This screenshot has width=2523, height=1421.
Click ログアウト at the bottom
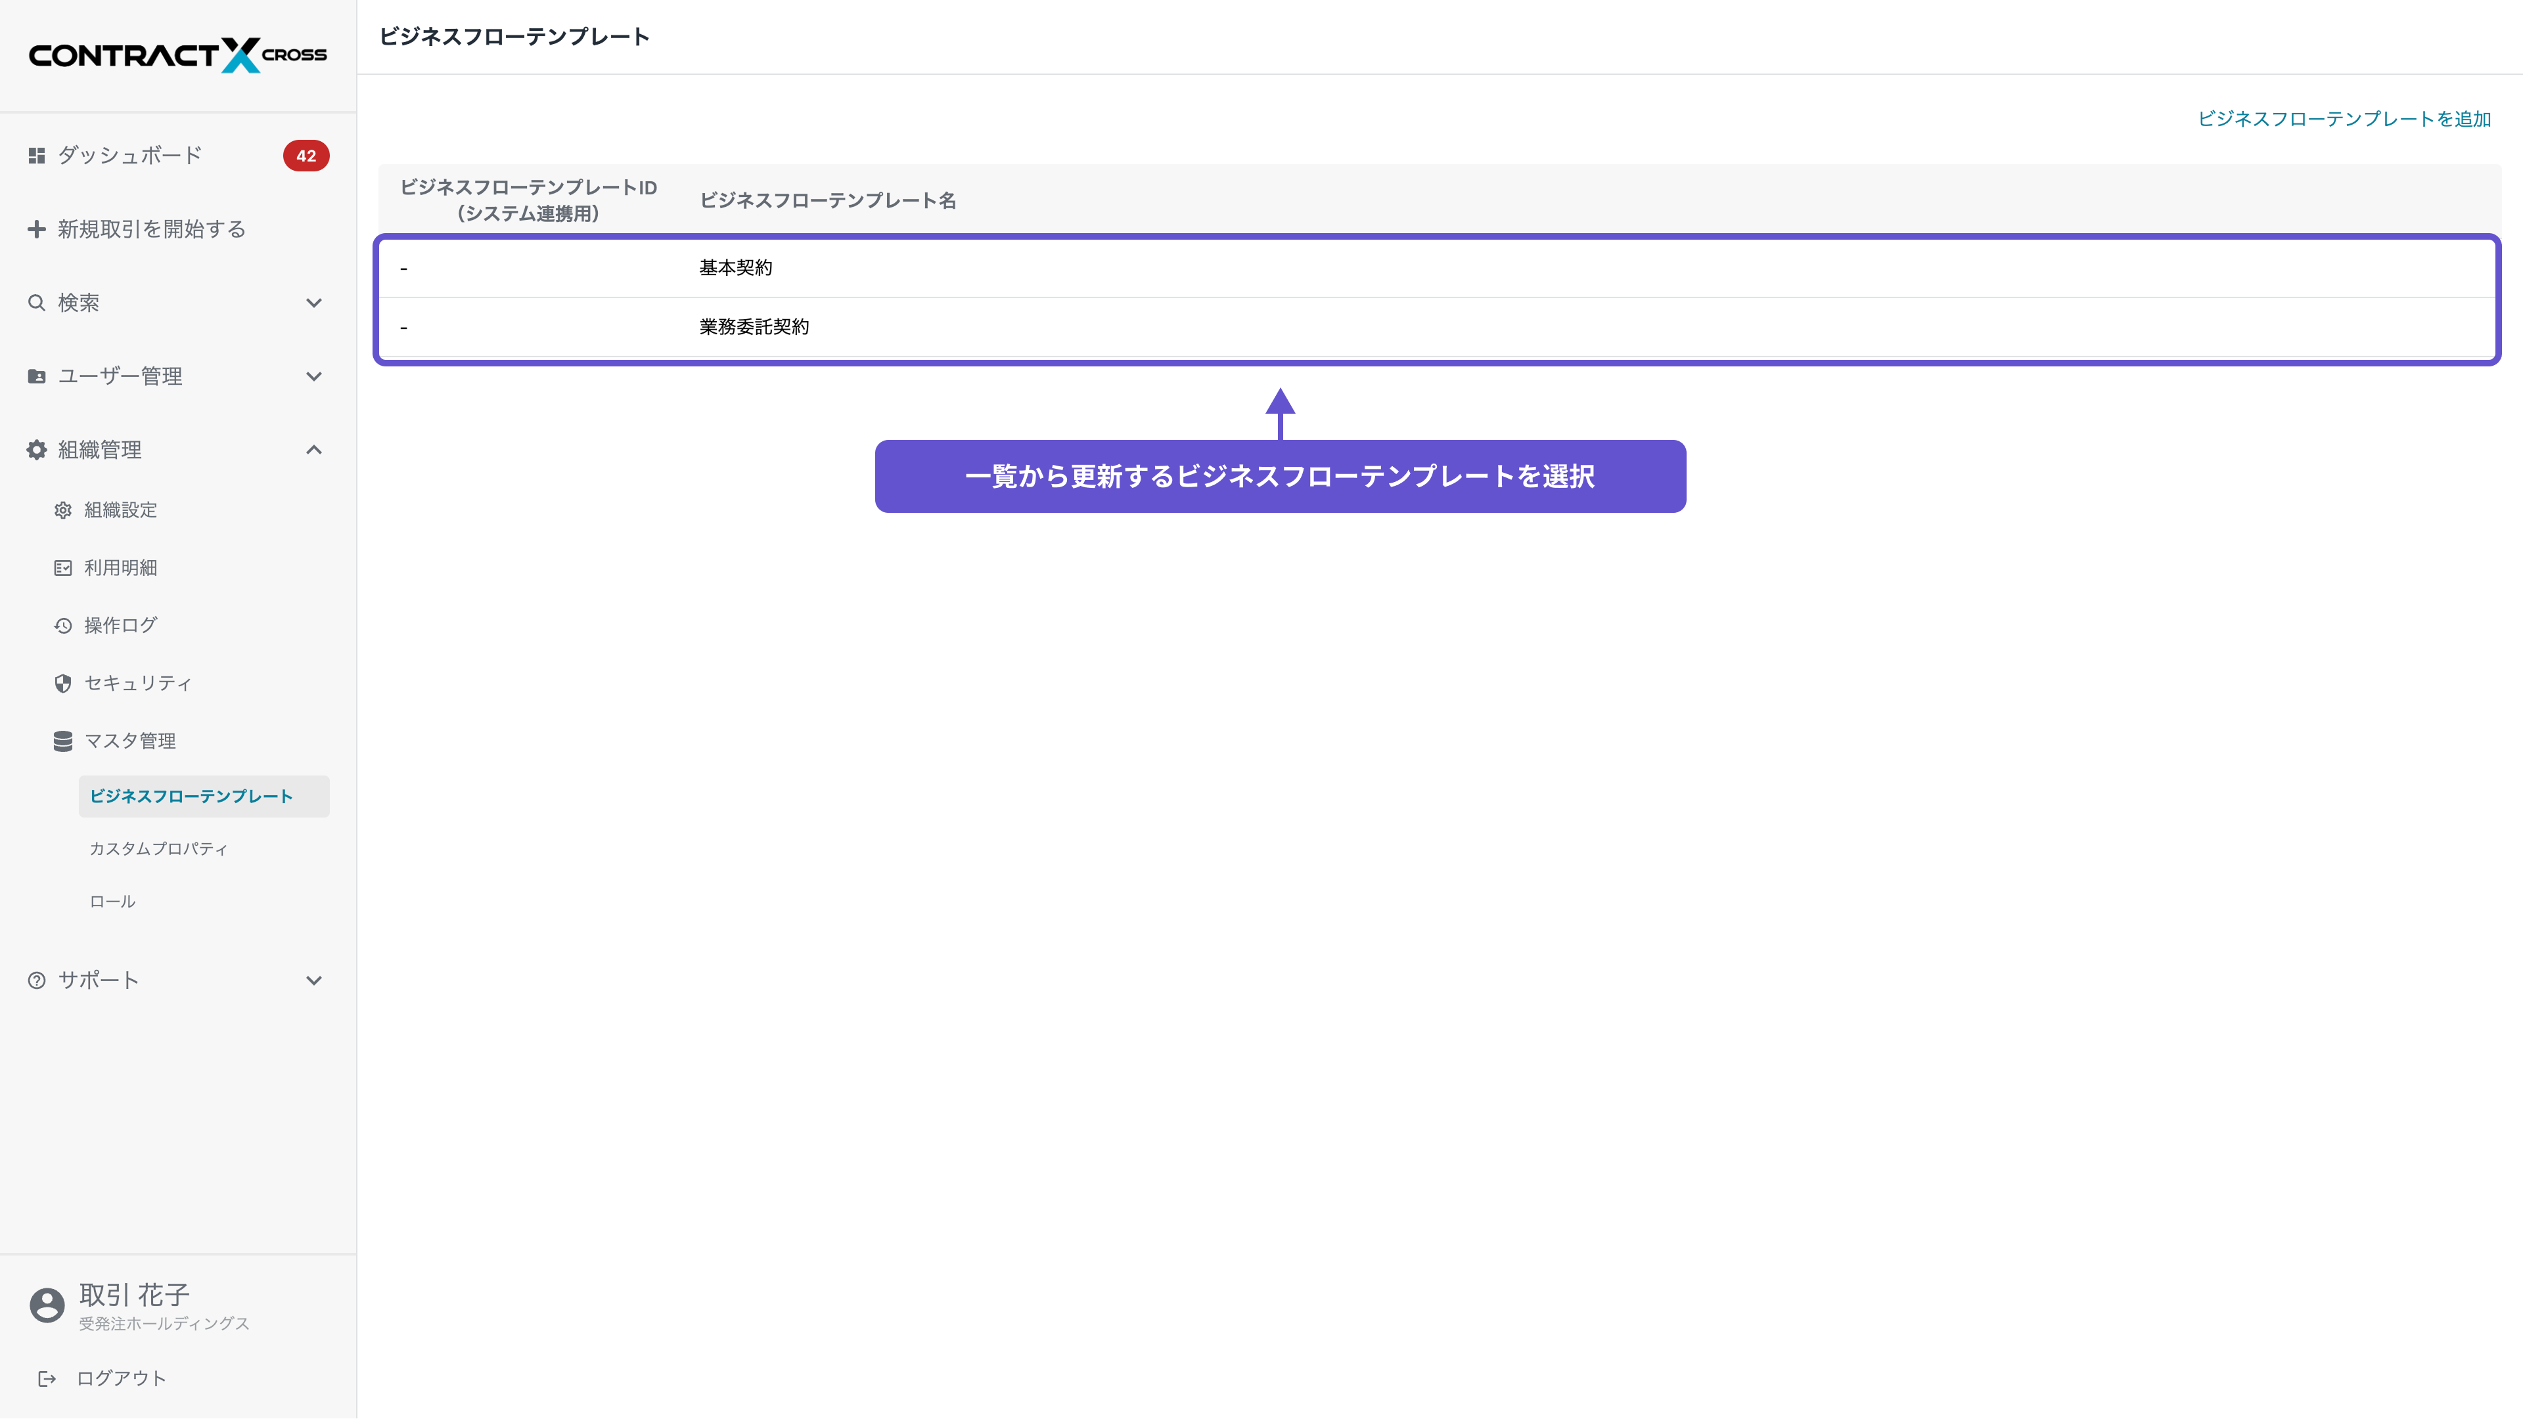coord(122,1378)
